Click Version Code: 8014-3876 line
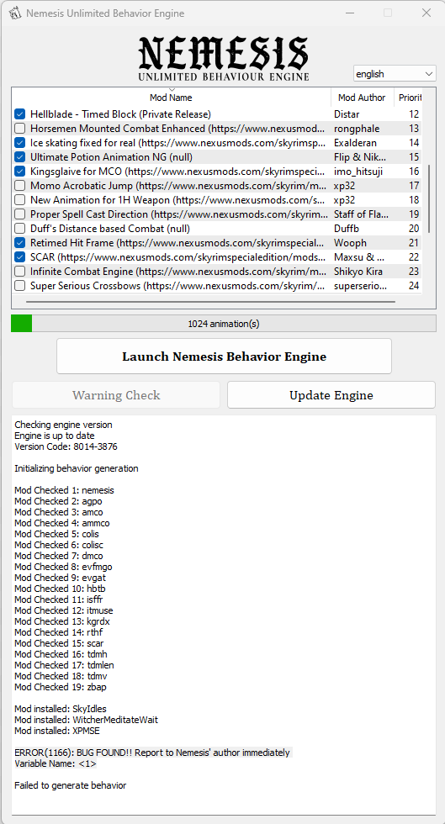The width and height of the screenshot is (445, 824). [66, 446]
